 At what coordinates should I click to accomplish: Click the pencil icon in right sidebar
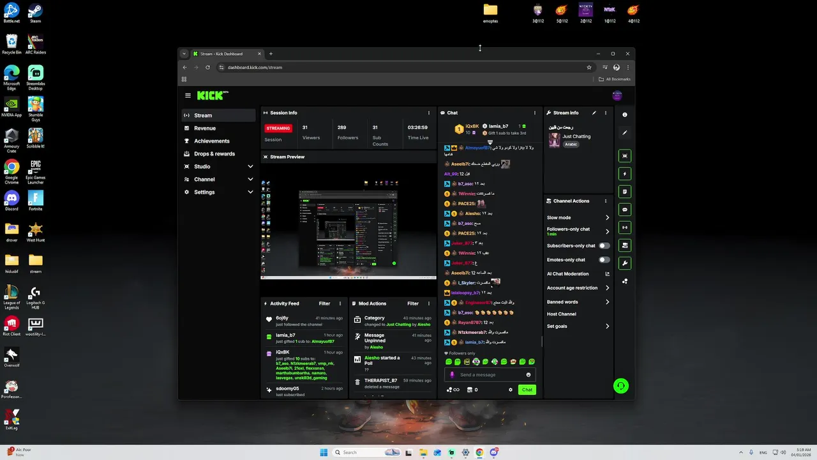pyautogui.click(x=625, y=133)
